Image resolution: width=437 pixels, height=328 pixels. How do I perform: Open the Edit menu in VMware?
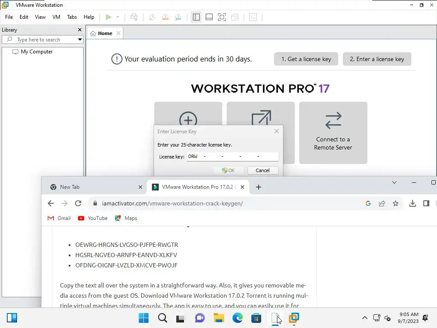point(24,17)
